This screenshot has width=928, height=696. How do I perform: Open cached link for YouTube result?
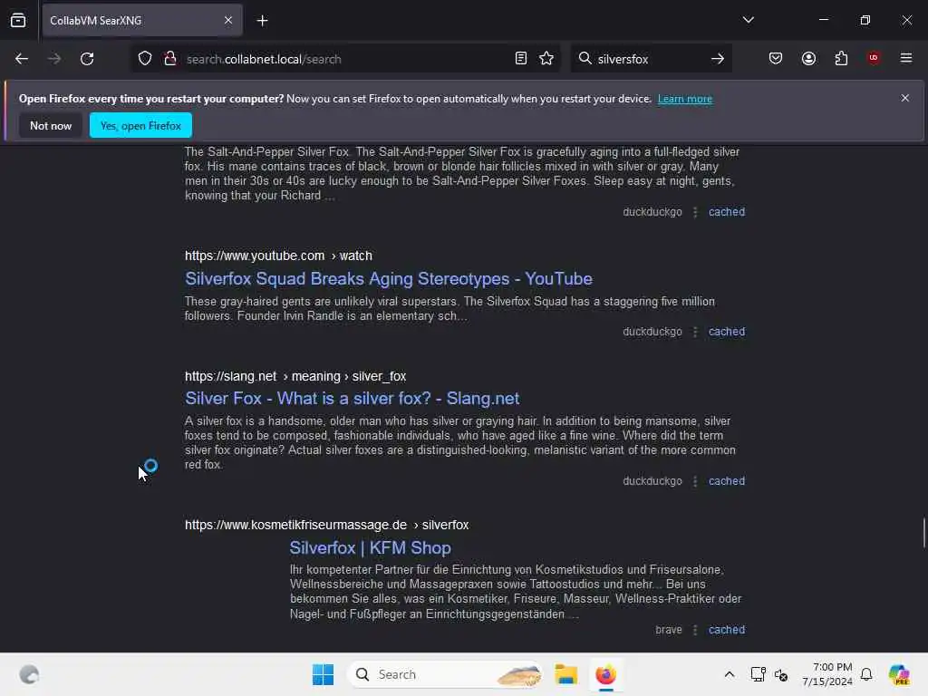point(727,332)
